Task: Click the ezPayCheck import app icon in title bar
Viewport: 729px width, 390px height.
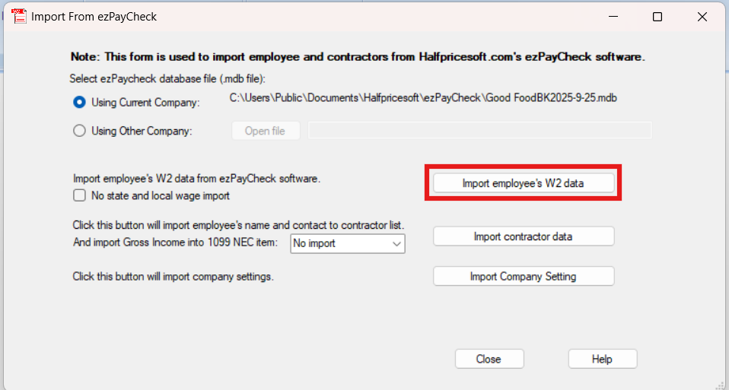Action: click(x=19, y=16)
